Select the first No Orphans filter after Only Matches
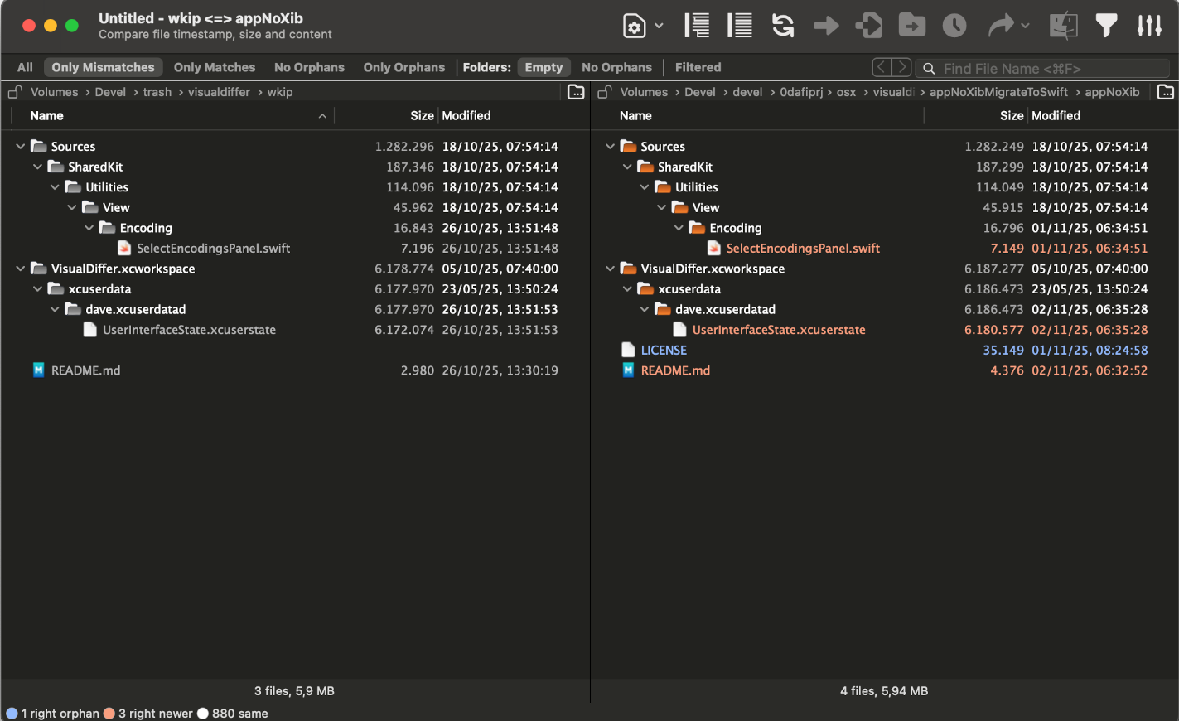Viewport: 1179px width, 721px height. point(309,67)
